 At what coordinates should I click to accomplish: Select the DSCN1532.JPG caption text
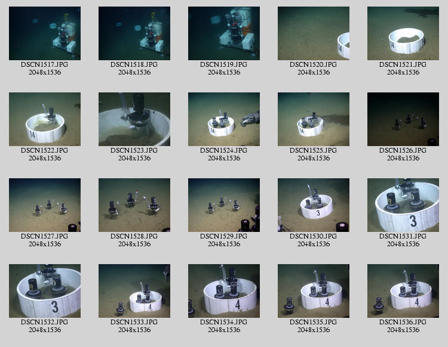(x=45, y=322)
